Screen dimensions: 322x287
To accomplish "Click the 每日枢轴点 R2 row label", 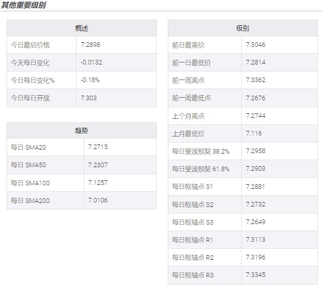I will tap(192, 257).
